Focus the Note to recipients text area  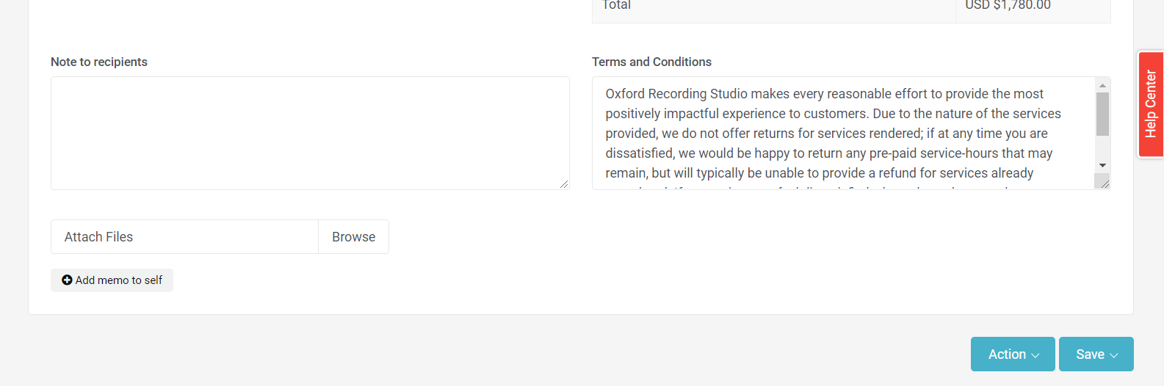click(310, 133)
